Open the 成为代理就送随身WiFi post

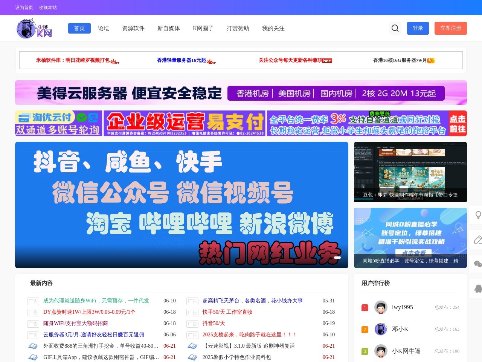pos(96,301)
